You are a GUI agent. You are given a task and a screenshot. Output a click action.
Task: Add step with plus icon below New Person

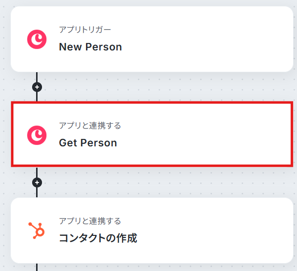pos(37,87)
